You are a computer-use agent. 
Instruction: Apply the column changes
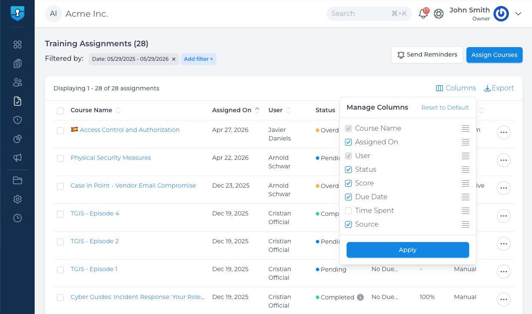[x=407, y=250]
